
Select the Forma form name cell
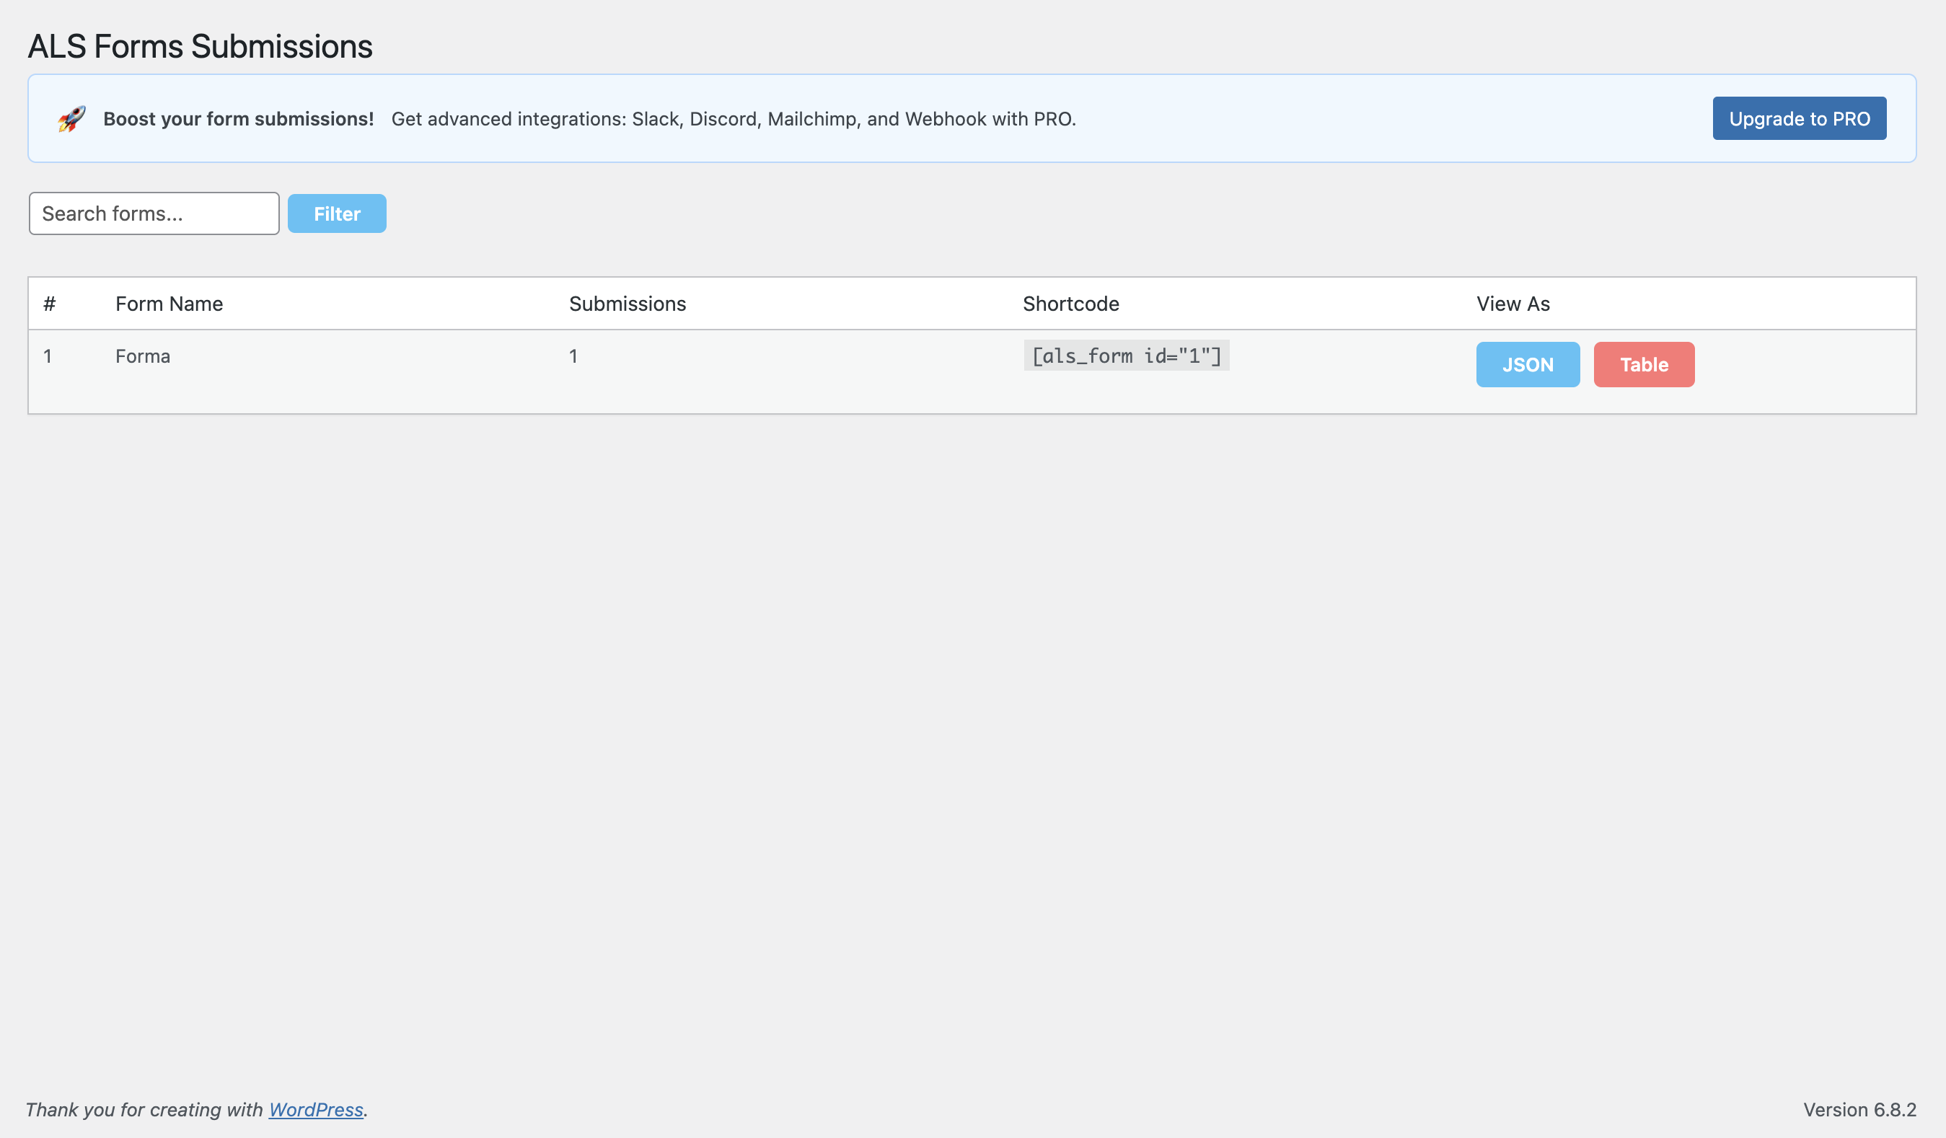[x=143, y=356]
